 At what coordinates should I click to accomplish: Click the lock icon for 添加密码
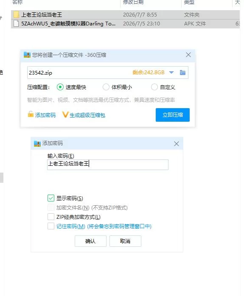(x=31, y=114)
